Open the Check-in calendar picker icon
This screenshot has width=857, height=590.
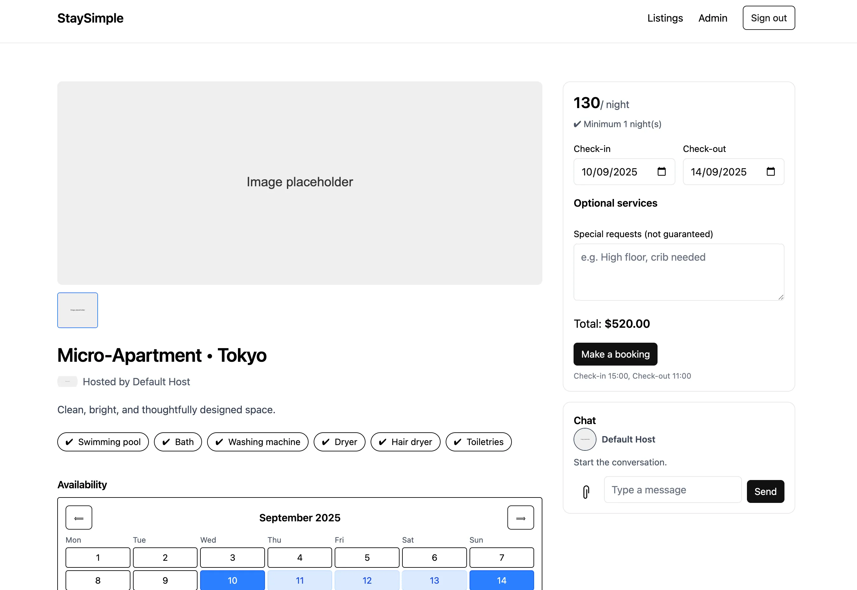point(661,172)
